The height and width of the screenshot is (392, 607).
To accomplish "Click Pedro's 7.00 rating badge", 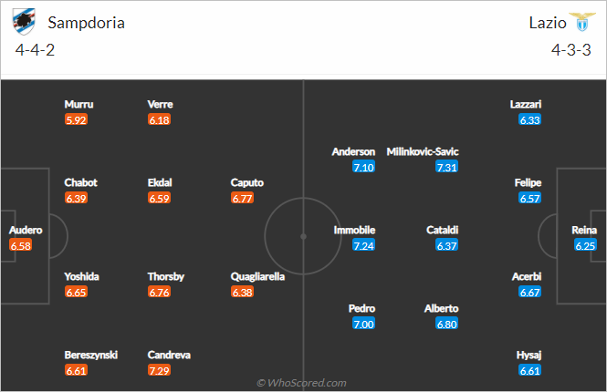I will click(363, 325).
